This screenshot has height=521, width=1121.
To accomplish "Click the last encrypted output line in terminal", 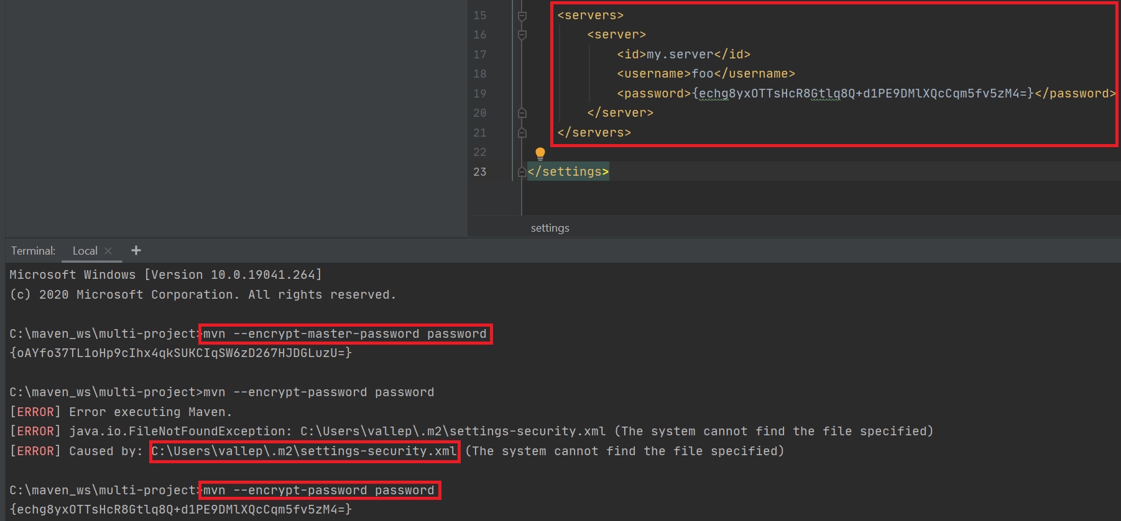I will click(180, 510).
